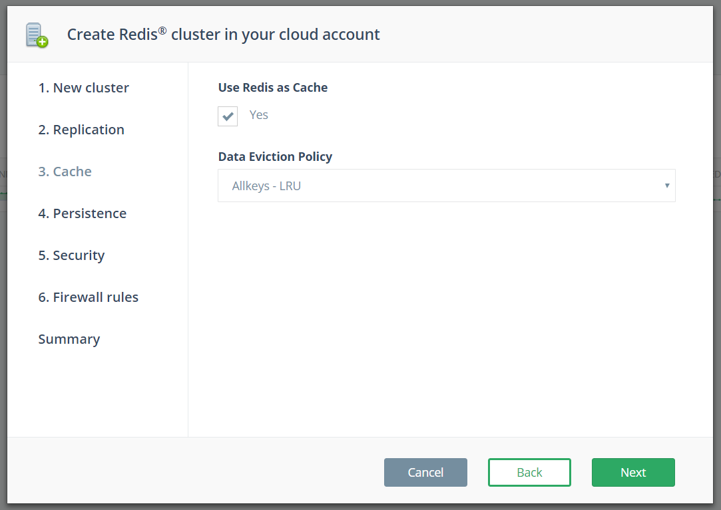Click the "Use Redis as Cache" heading

coord(272,87)
